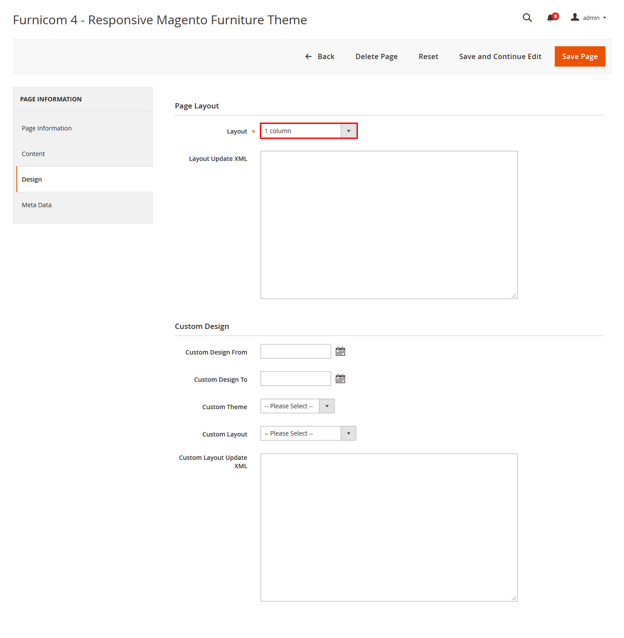Open the Custom Theme select dropdown
Image resolution: width=624 pixels, height=638 pixels.
pos(297,406)
